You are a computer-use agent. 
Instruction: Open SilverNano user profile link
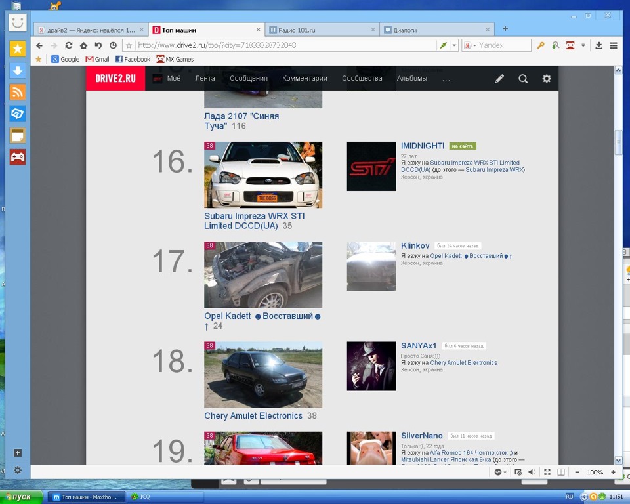[422, 436]
